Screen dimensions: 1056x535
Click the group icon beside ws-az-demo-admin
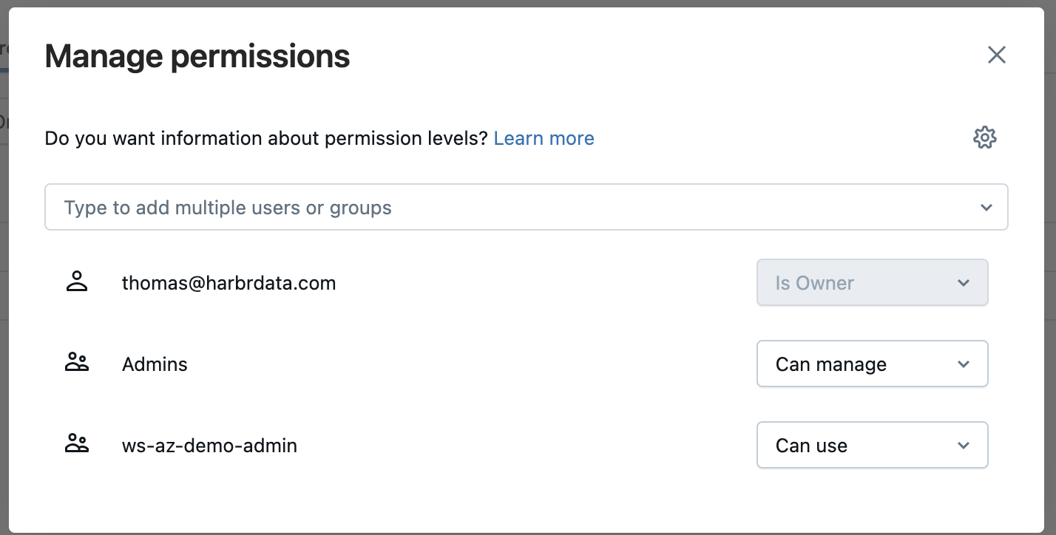coord(77,444)
